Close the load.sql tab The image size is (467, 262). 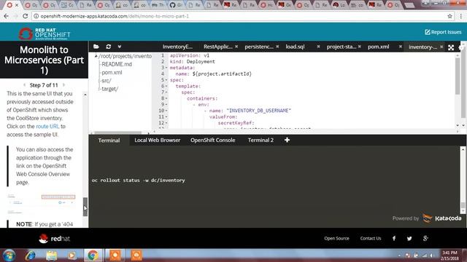click(318, 47)
